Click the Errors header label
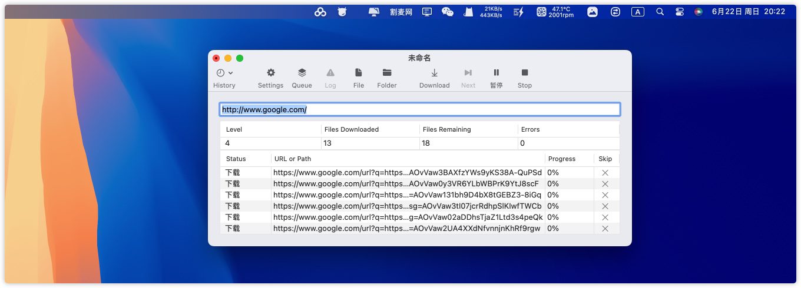Screen dimensions: 801x288 tap(530, 129)
